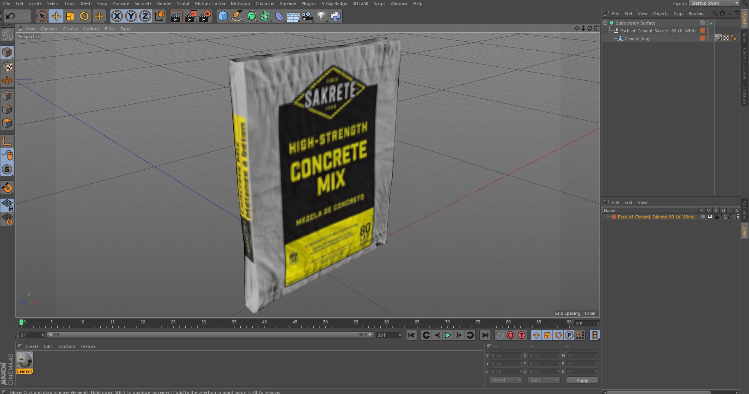Open the Spline pen tool
Screen dimensions: 749x394
[237, 16]
